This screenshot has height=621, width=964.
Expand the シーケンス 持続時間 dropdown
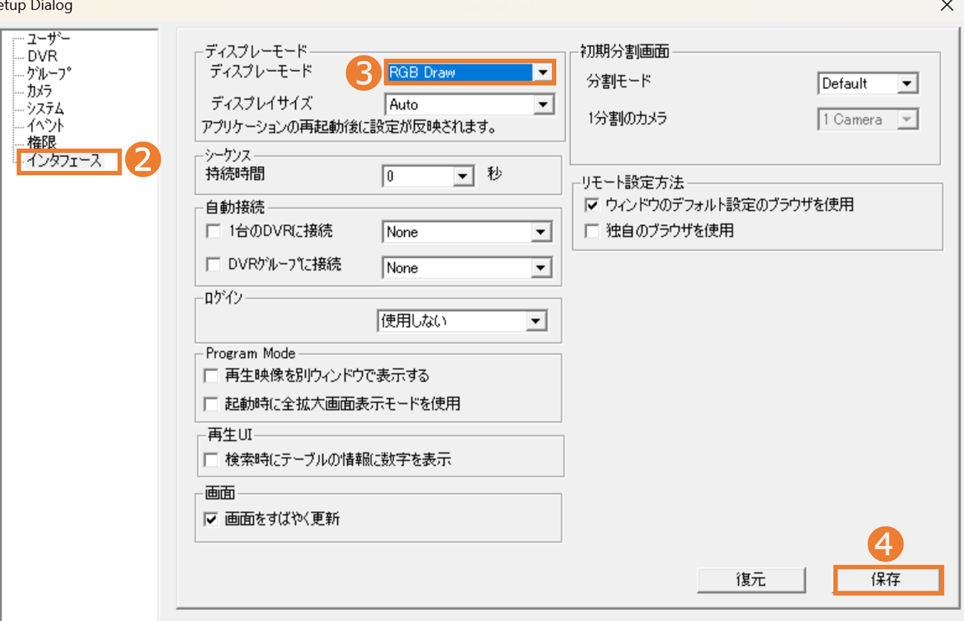click(462, 176)
